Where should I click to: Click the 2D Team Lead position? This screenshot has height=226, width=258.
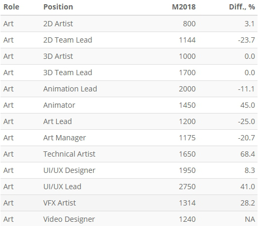click(68, 40)
